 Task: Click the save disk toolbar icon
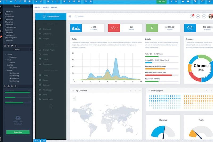click(188, 1)
